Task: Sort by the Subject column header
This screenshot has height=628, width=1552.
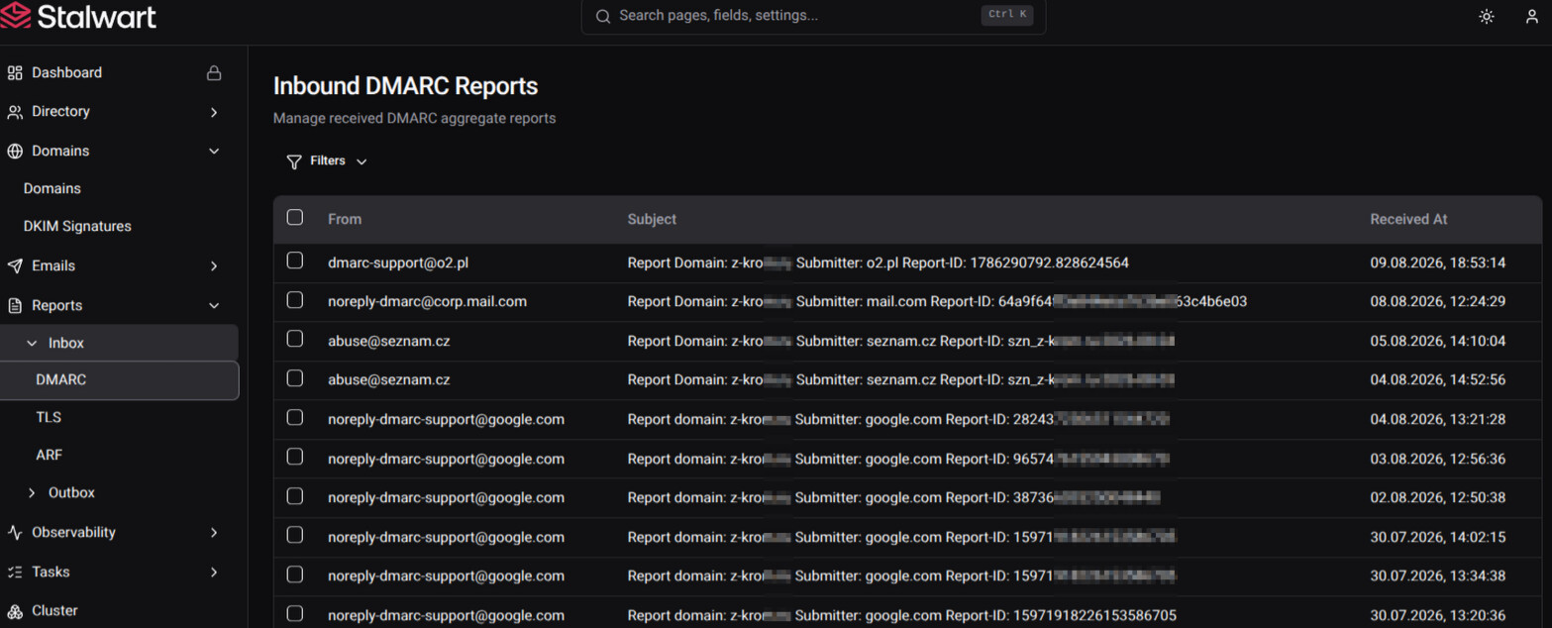Action: [652, 219]
